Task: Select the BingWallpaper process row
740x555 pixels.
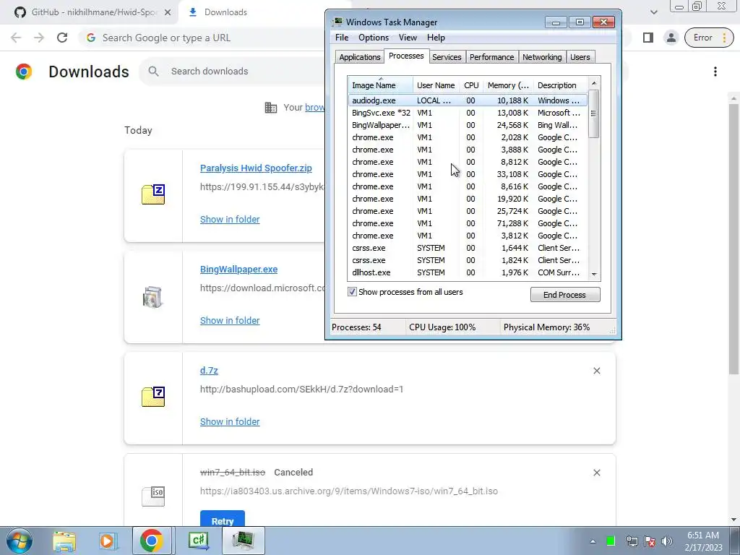Action: pos(468,125)
